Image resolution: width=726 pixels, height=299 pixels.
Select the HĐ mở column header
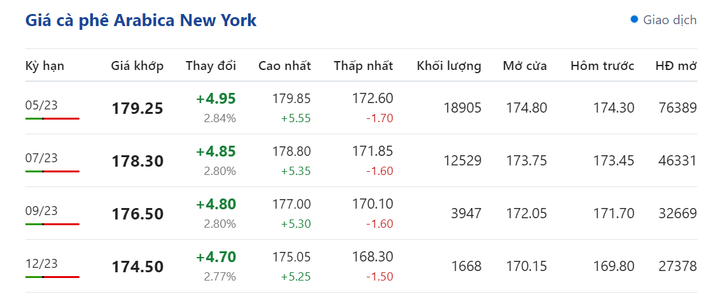point(676,66)
